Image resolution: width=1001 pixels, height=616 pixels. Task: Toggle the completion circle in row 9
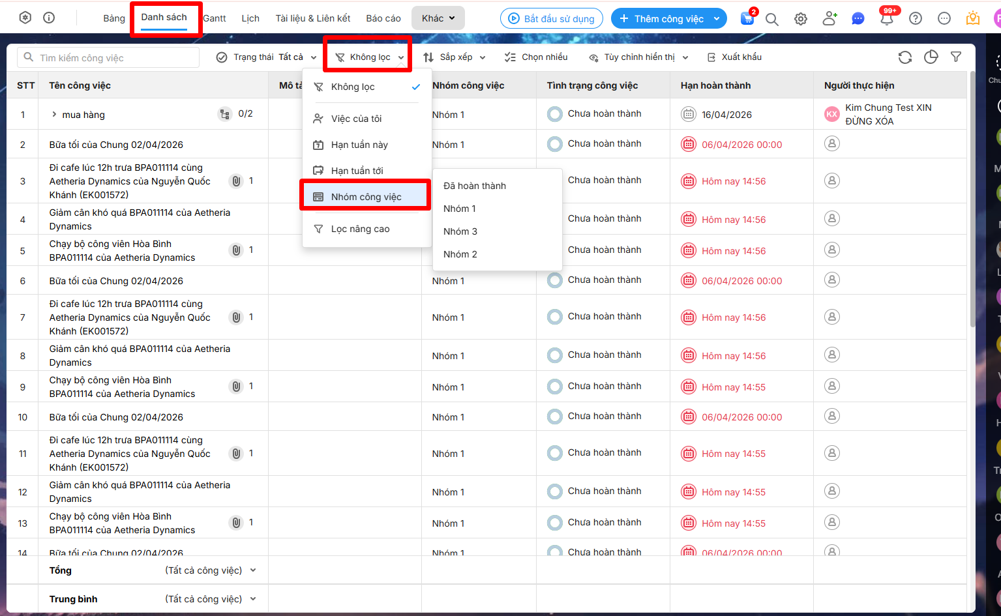[555, 387]
